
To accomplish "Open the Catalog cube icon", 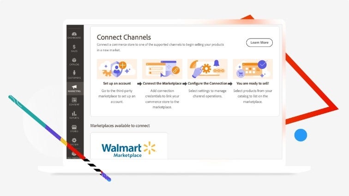I will [74, 60].
